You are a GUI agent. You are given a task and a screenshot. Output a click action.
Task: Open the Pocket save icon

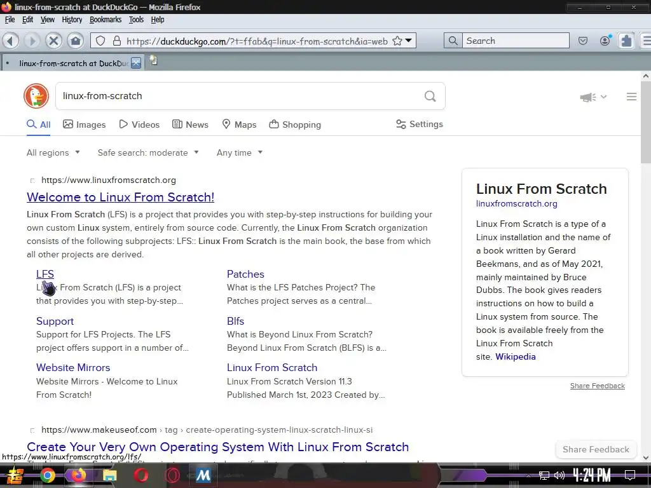coord(583,41)
